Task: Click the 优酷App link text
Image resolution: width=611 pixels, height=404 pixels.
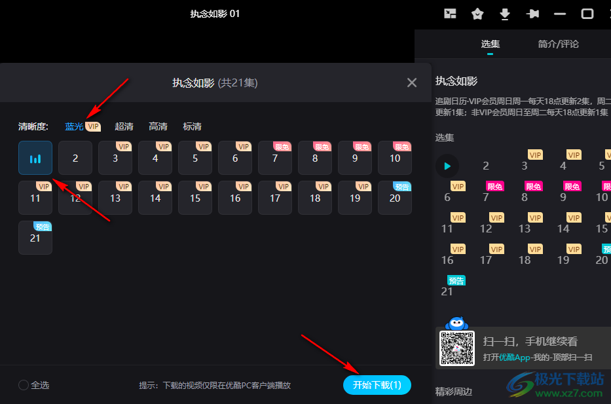Action: pos(514,358)
